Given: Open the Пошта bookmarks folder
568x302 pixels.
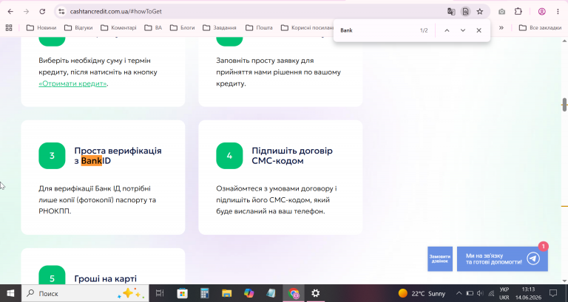Looking at the screenshot, I should [x=259, y=27].
